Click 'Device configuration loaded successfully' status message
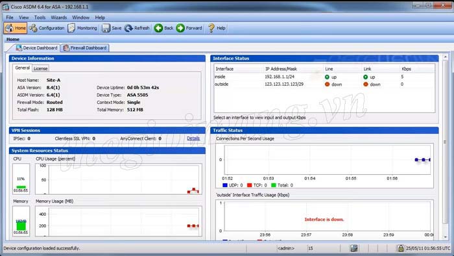This screenshot has height=256, width=454. pos(42,248)
